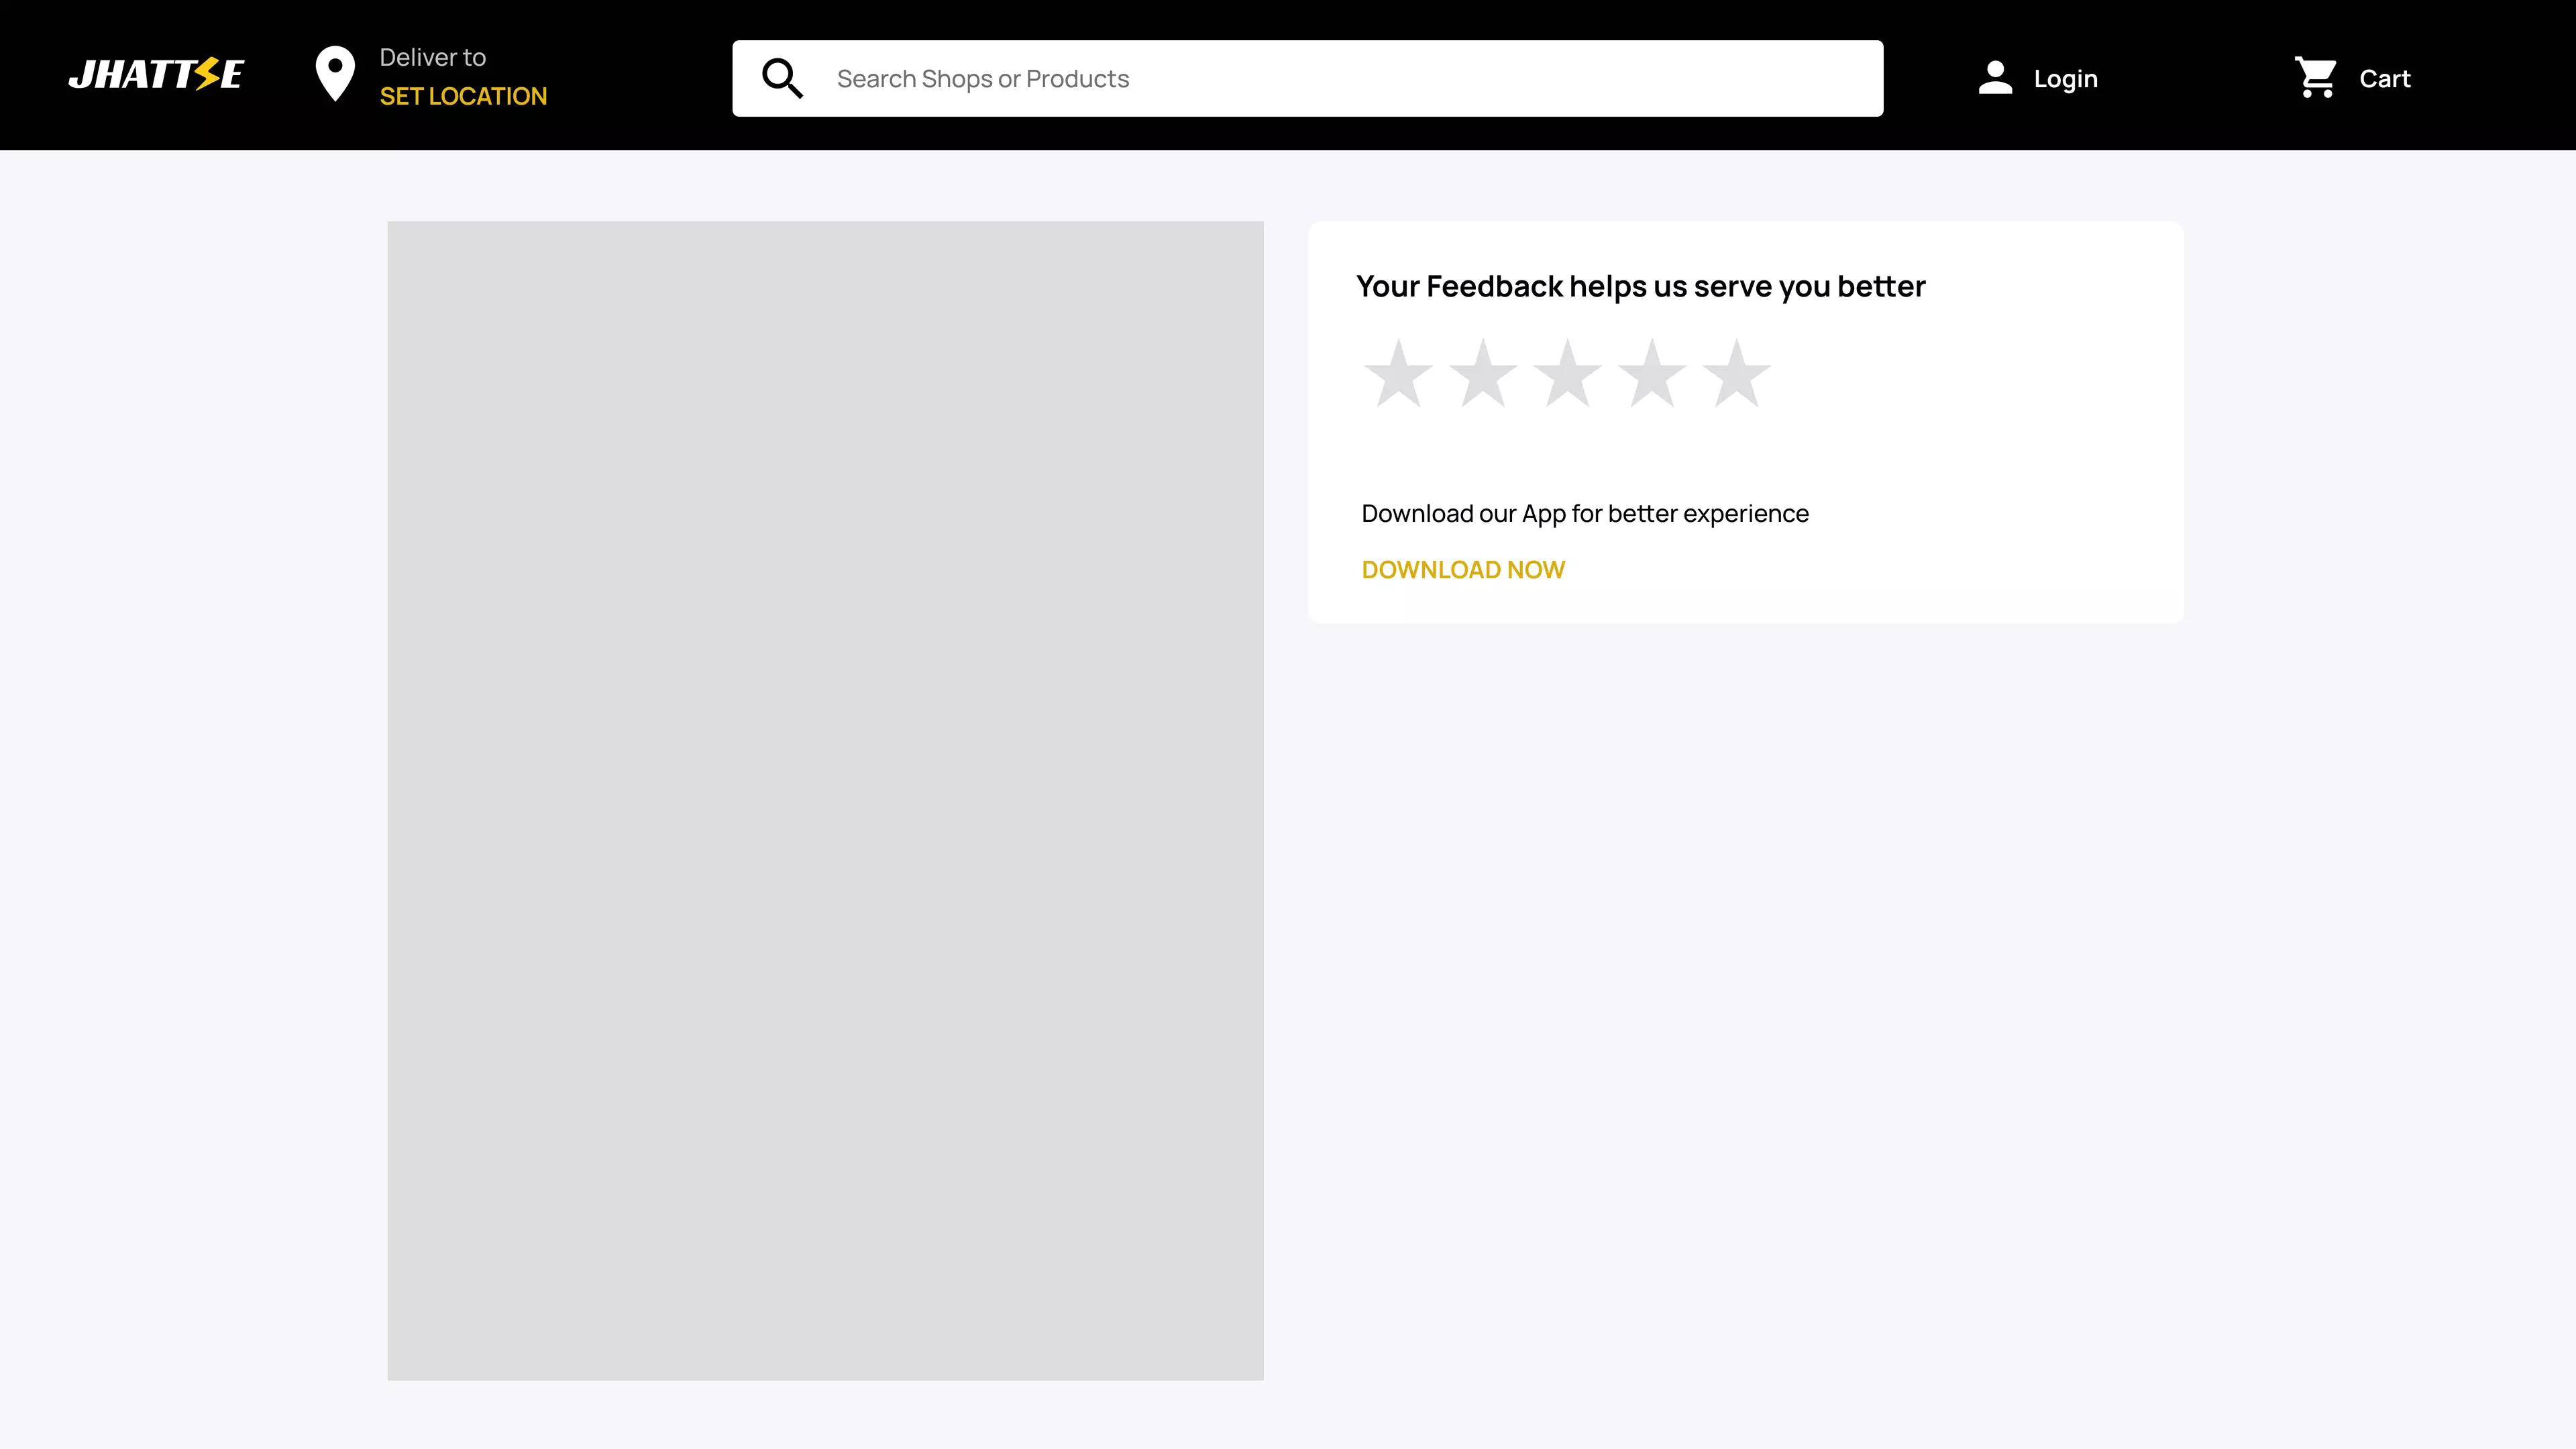Image resolution: width=2576 pixels, height=1449 pixels.
Task: Rate two stars in feedback
Action: [1483, 374]
